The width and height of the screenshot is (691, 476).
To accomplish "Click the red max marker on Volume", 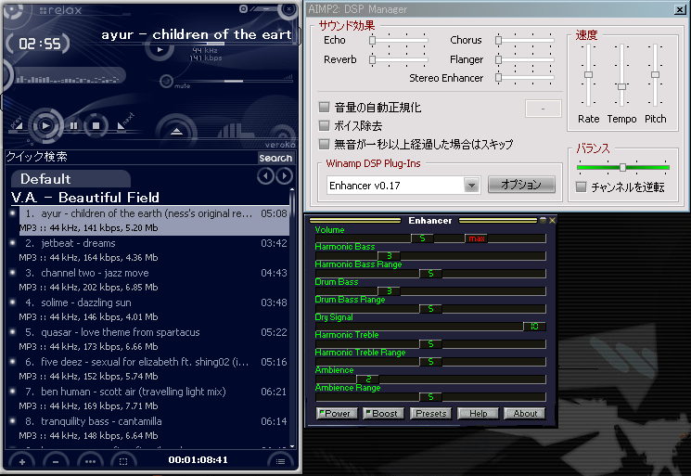I will (x=477, y=238).
